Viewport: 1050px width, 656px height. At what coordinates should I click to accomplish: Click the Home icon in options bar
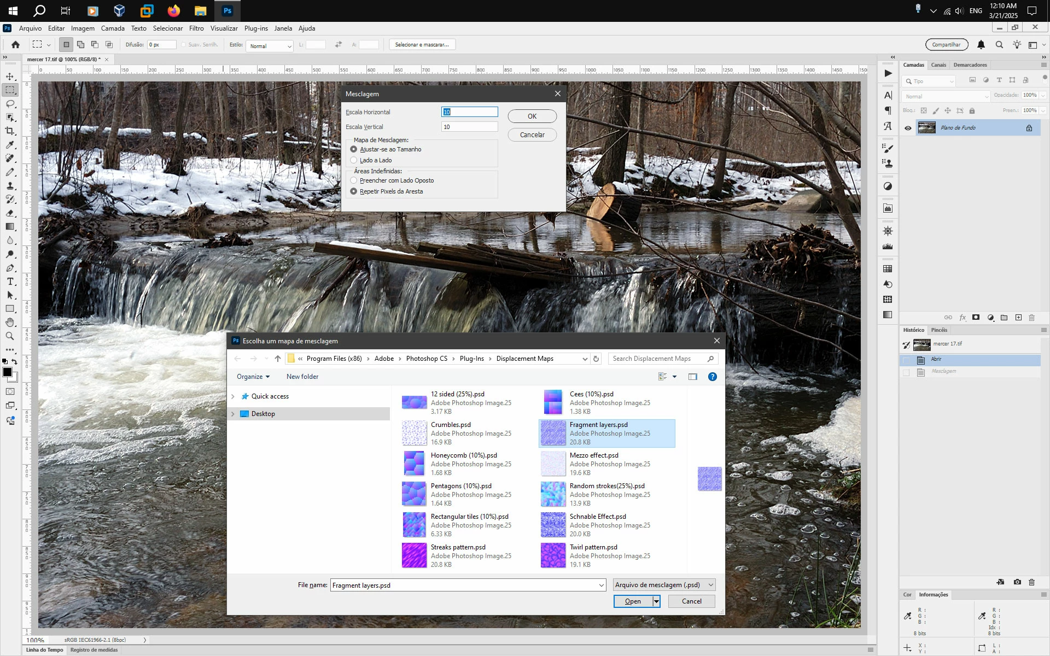point(15,45)
